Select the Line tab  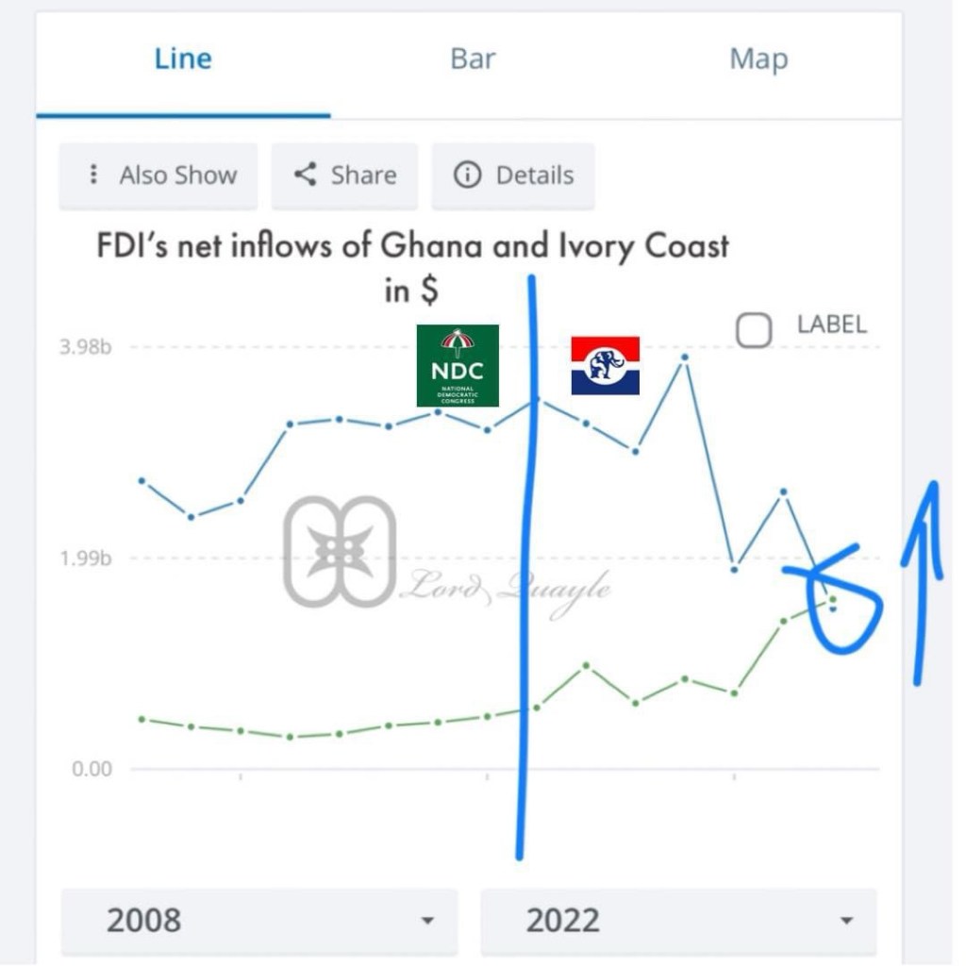183,58
